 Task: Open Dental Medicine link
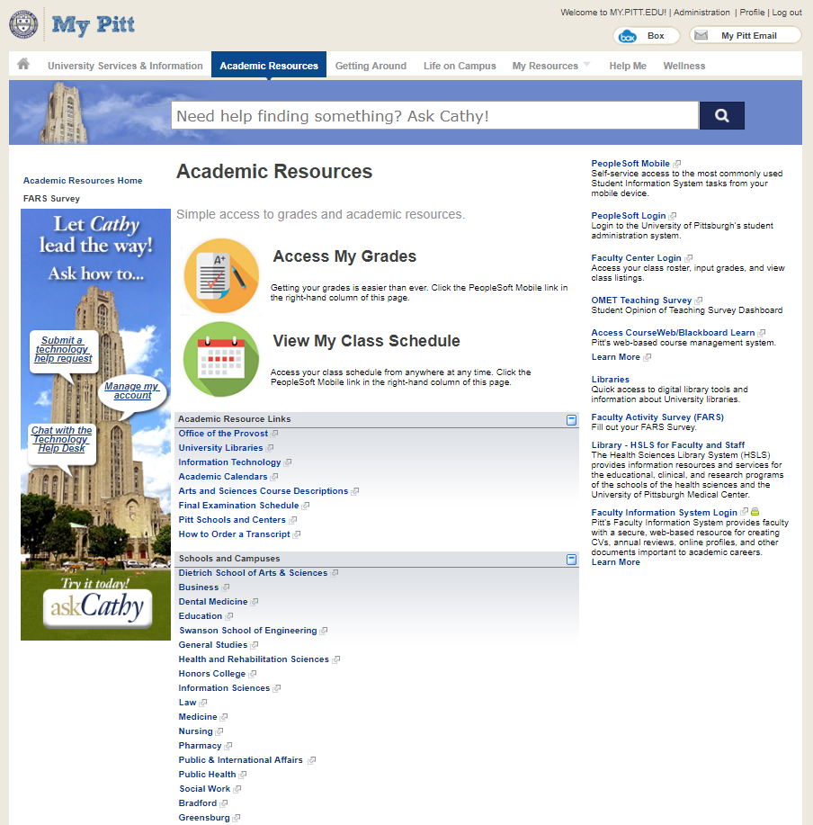212,601
